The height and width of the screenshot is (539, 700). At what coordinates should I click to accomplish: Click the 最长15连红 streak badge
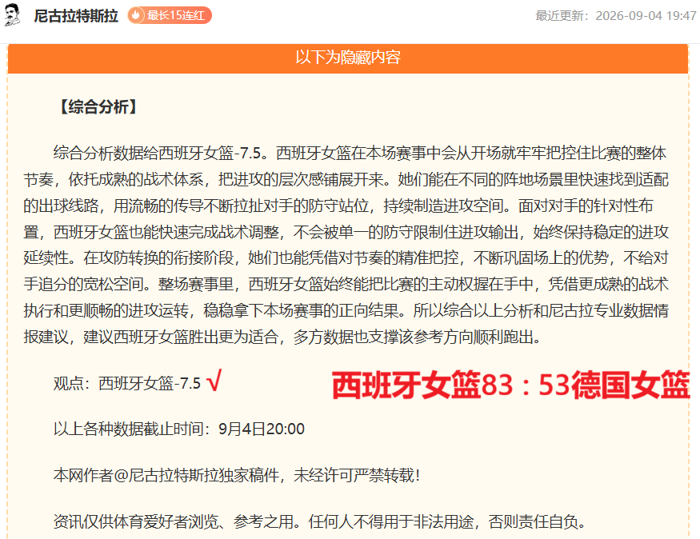tap(170, 16)
